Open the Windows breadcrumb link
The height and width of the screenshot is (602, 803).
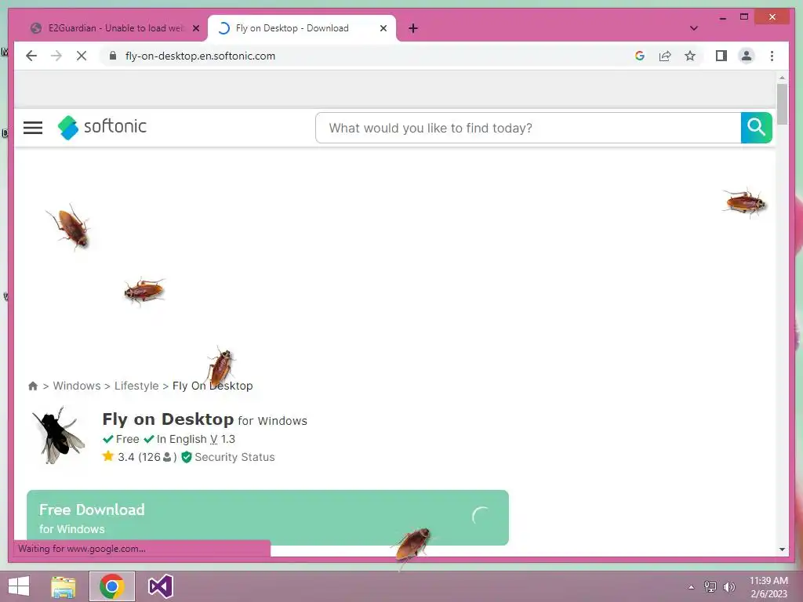click(x=77, y=386)
